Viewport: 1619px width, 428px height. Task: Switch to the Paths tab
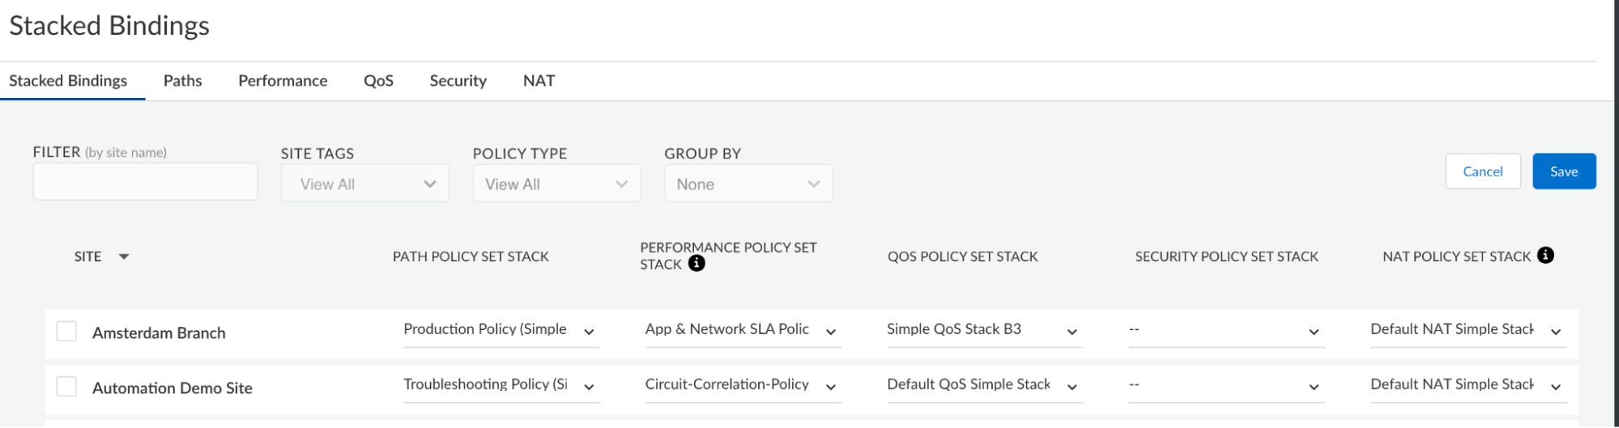click(x=182, y=81)
